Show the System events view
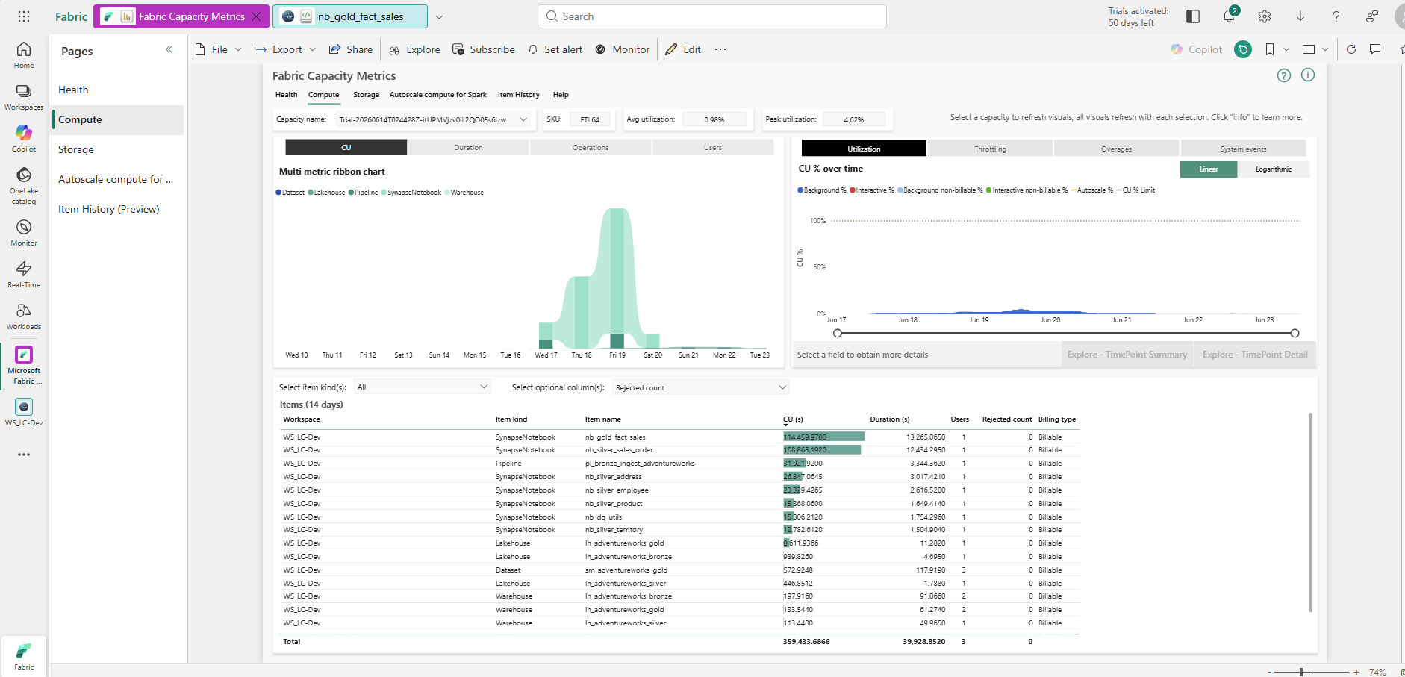Viewport: 1405px width, 677px height. tap(1243, 149)
